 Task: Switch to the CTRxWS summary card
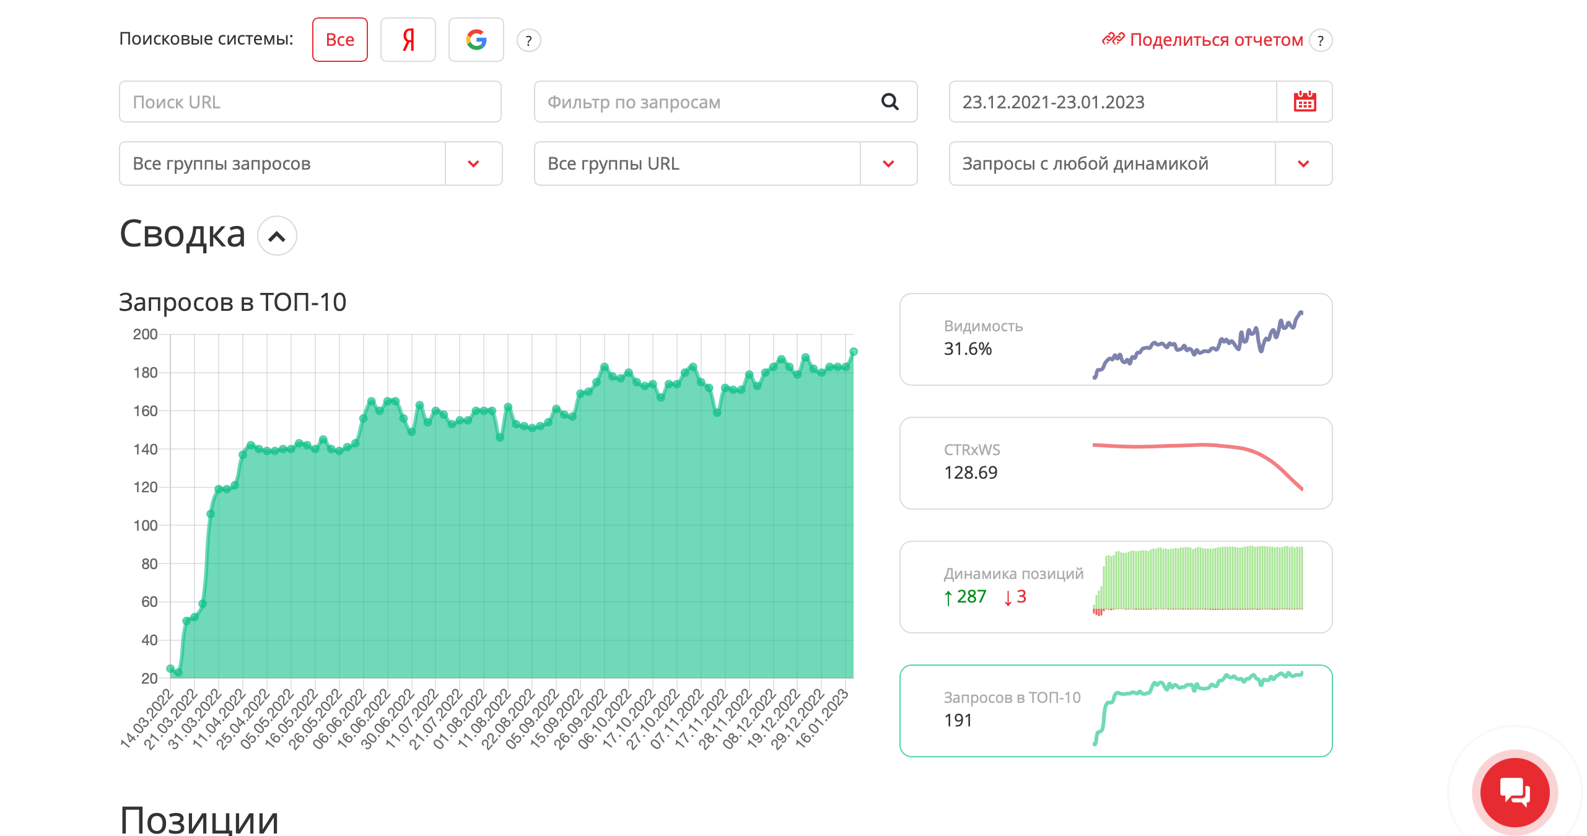pyautogui.click(x=1116, y=463)
